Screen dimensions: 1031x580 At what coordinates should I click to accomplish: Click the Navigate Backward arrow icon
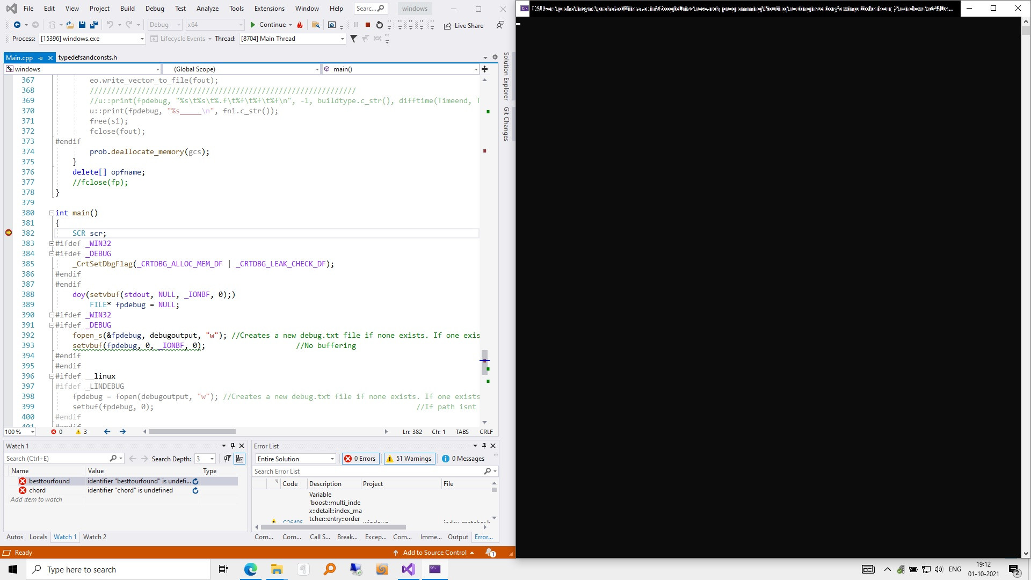pos(17,25)
